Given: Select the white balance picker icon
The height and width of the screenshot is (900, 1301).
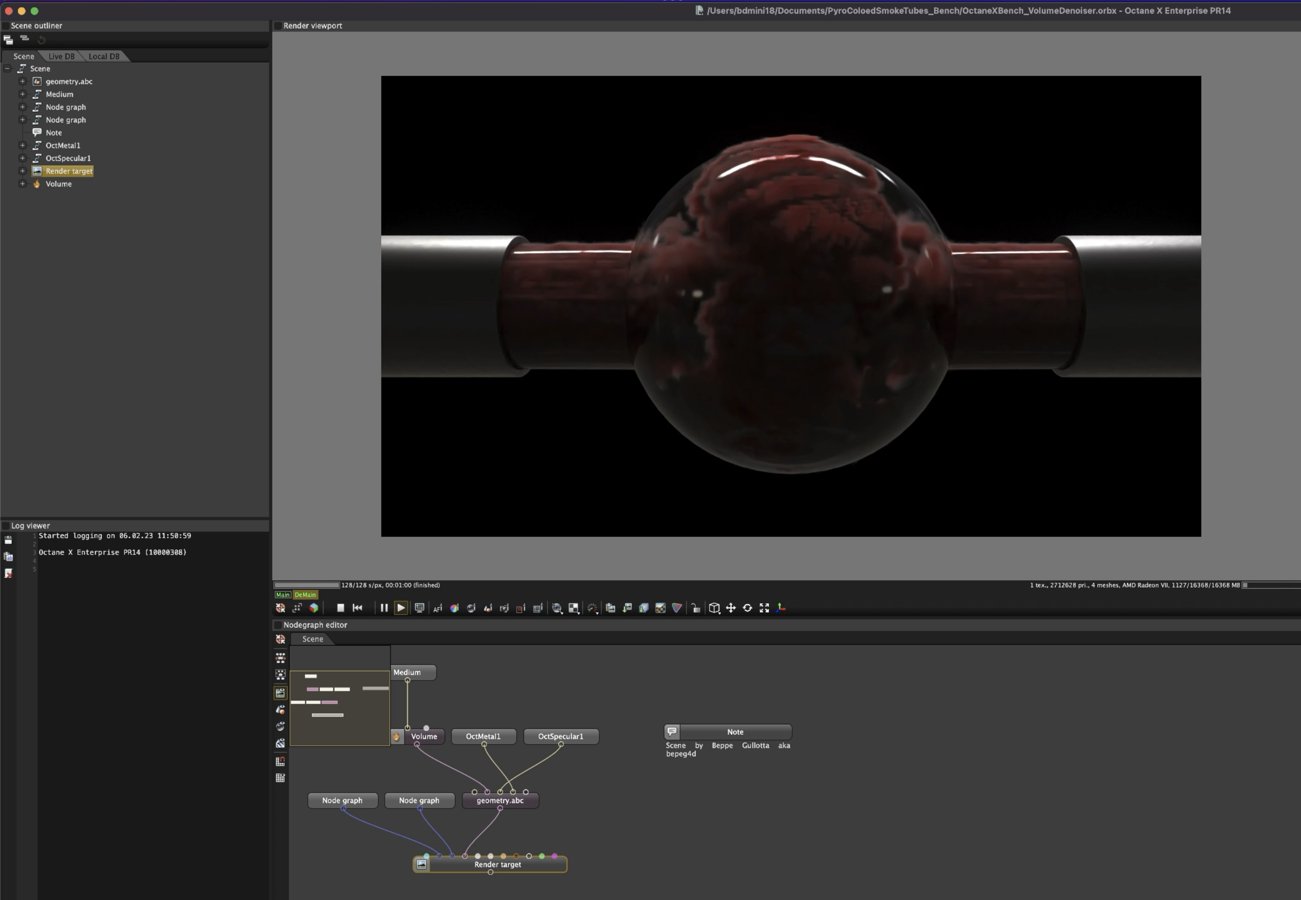Looking at the screenshot, I should point(454,608).
